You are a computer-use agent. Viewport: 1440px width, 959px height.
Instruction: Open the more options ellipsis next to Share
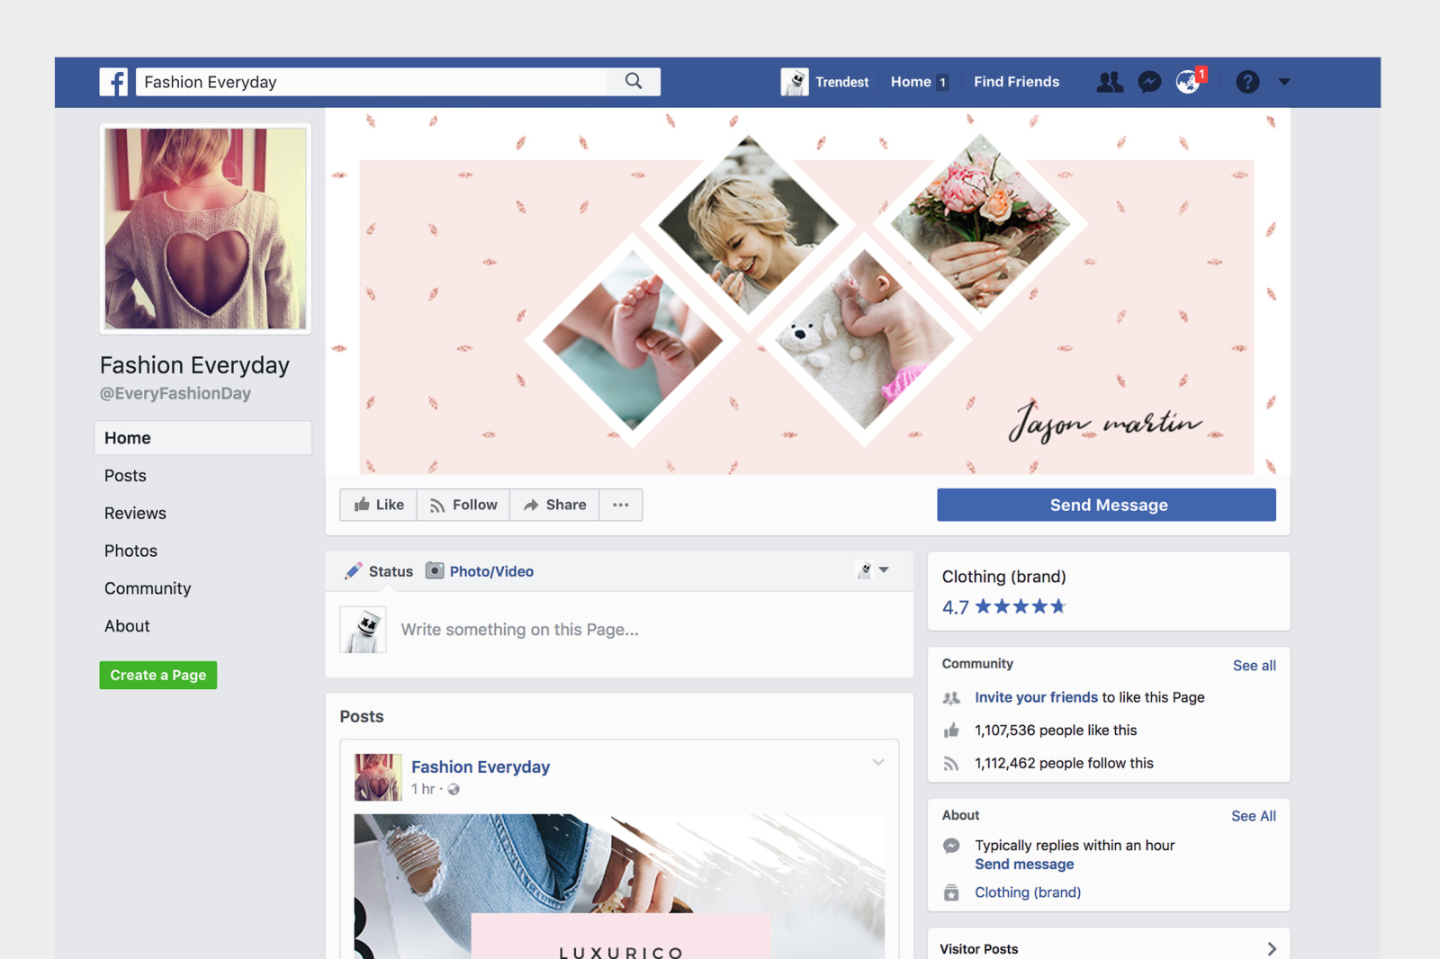pos(621,505)
